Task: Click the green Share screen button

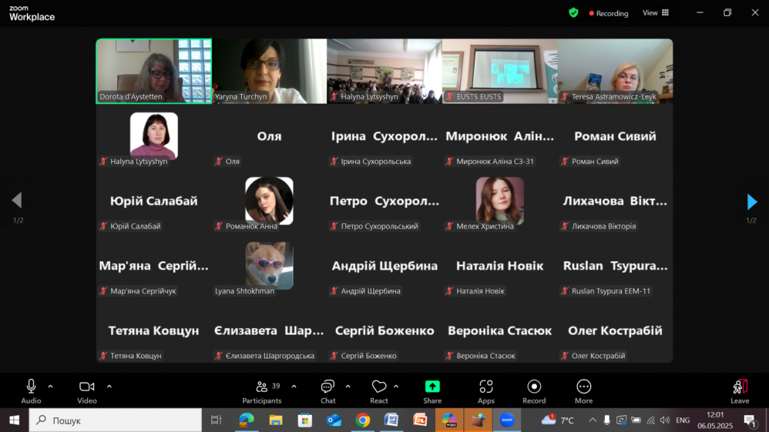Action: [433, 390]
